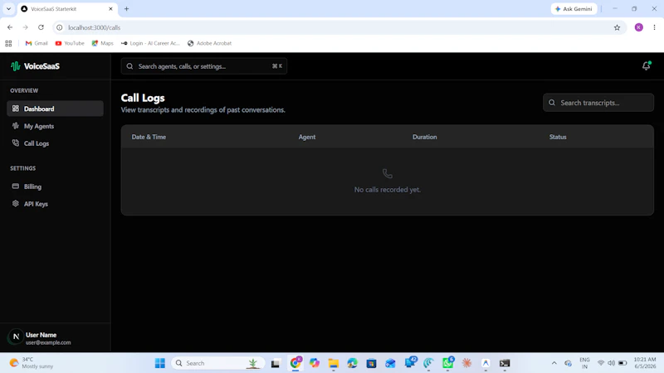Click the 'No calls recorded yet.' message
The image size is (664, 373).
[388, 190]
